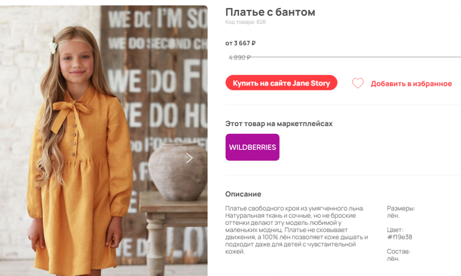Click the Цвет label

click(x=395, y=230)
